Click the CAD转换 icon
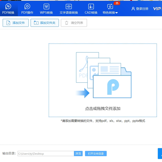The height and width of the screenshot is (162, 162). 91,6
